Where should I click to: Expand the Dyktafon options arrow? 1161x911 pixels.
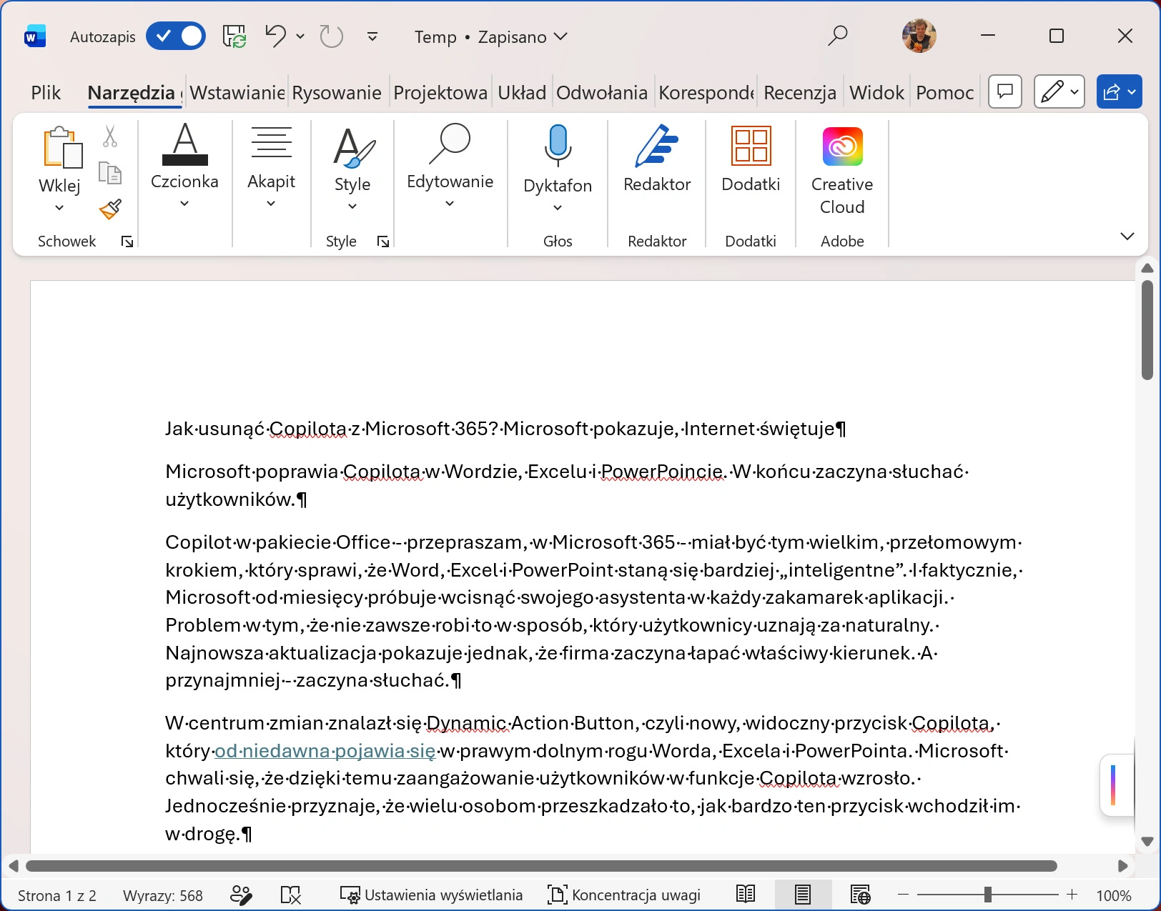558,208
